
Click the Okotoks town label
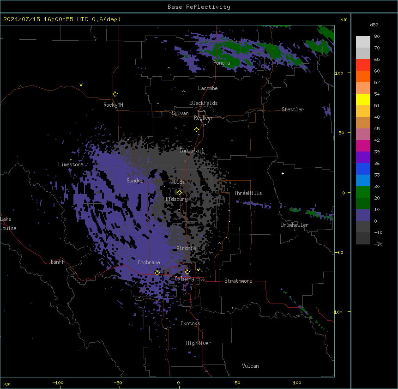[x=190, y=323]
